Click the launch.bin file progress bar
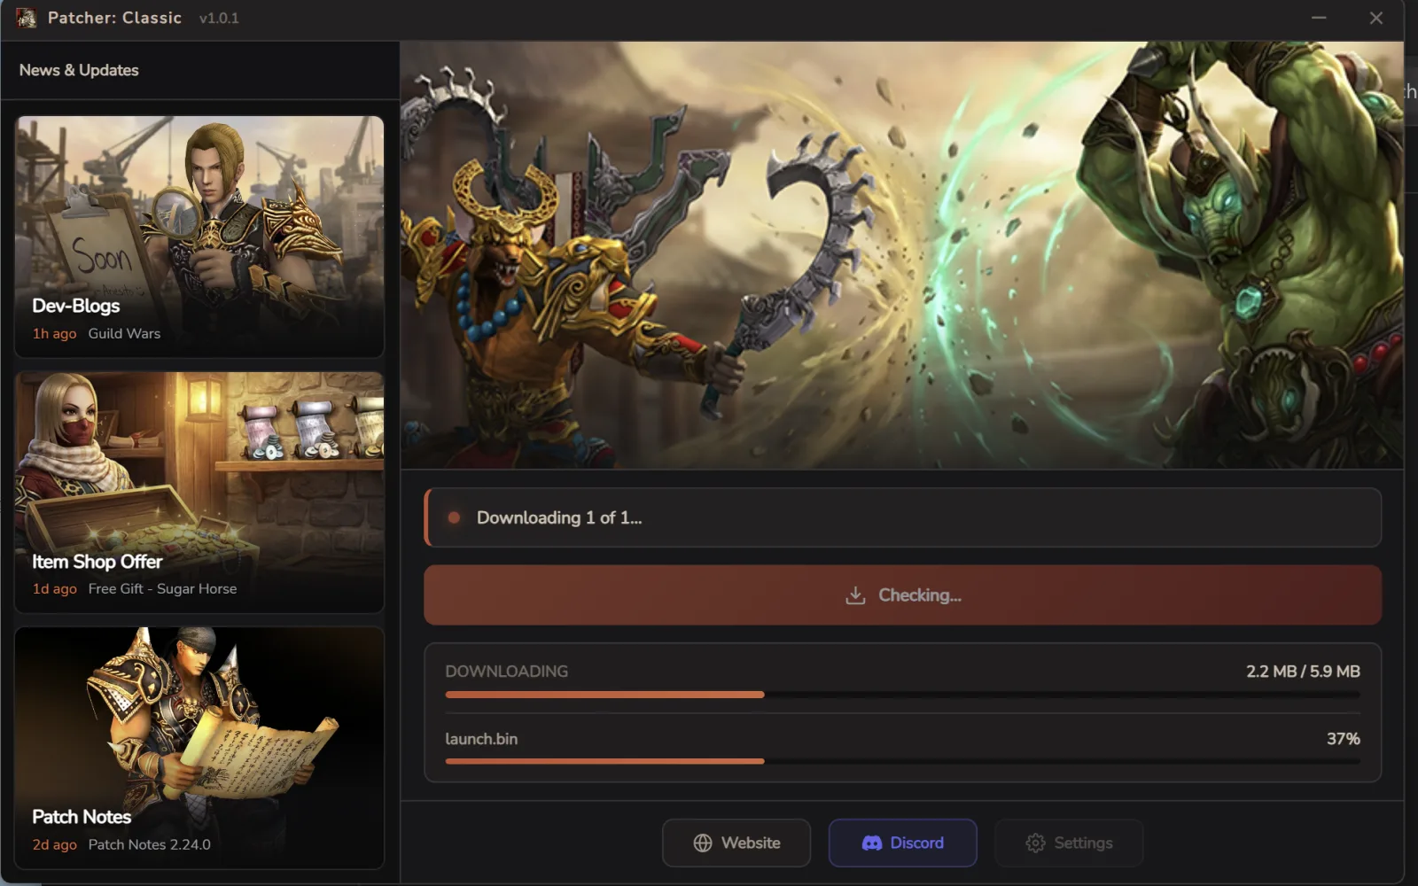 point(902,761)
